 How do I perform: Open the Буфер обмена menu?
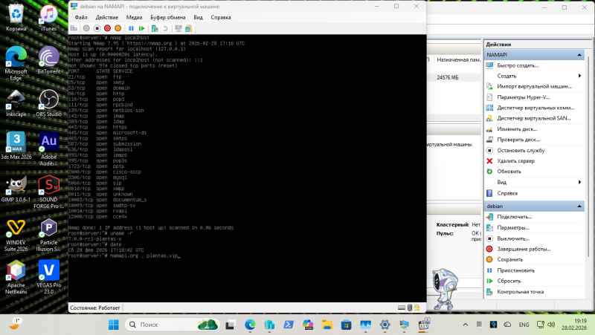(x=169, y=16)
